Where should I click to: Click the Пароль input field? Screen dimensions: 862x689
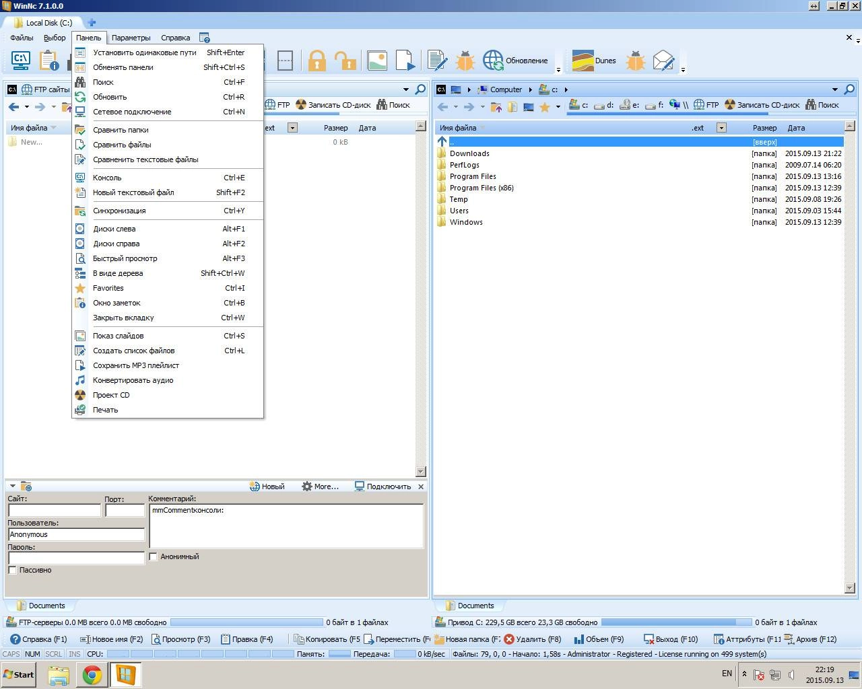76,558
